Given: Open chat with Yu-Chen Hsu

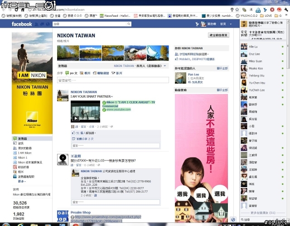Looking at the screenshot, I should pyautogui.click(x=262, y=83).
